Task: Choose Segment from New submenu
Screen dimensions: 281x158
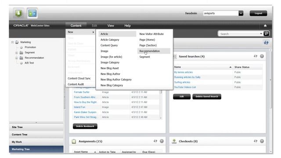Action: (144, 57)
